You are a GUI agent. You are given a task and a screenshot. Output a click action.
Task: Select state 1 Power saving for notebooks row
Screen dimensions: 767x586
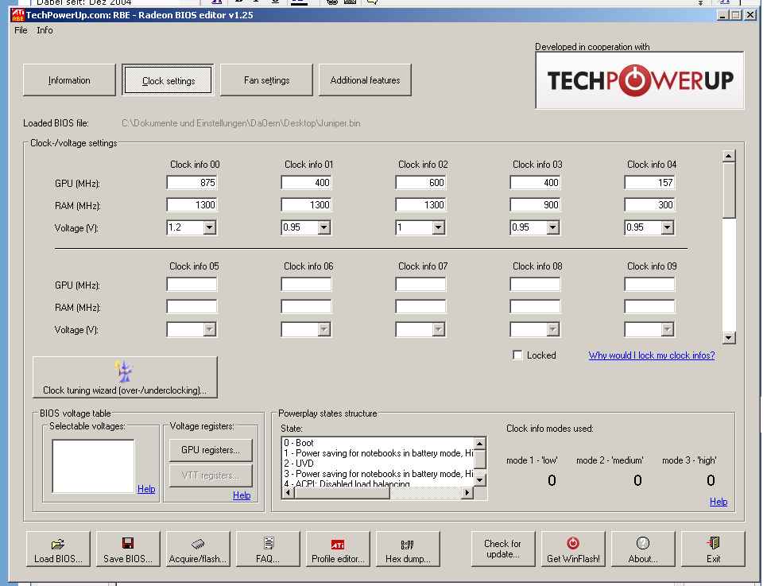coord(378,453)
